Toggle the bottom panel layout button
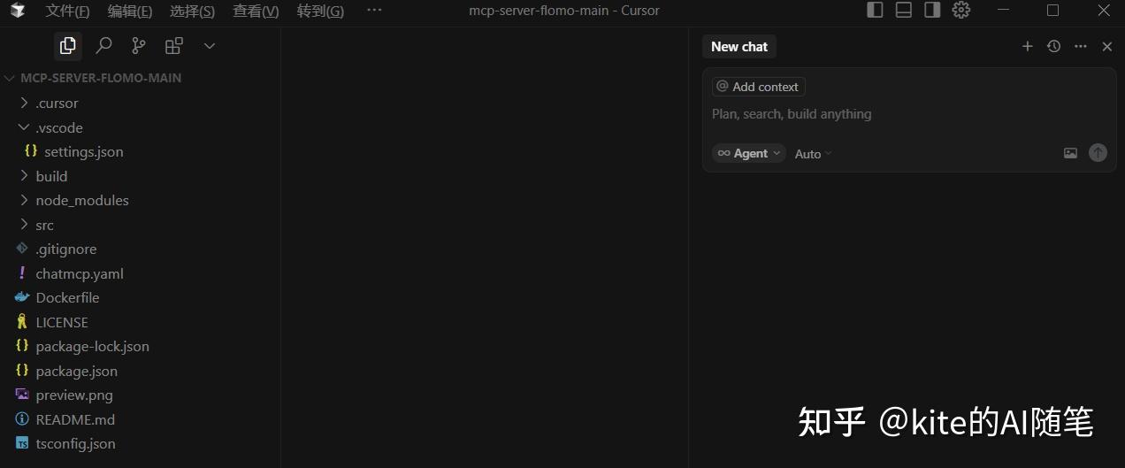Viewport: 1125px width, 468px height. [x=903, y=11]
